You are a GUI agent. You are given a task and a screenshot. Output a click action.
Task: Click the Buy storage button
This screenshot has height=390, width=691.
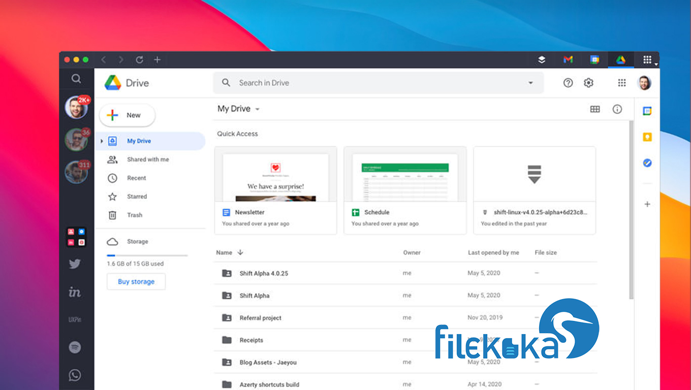[136, 282]
